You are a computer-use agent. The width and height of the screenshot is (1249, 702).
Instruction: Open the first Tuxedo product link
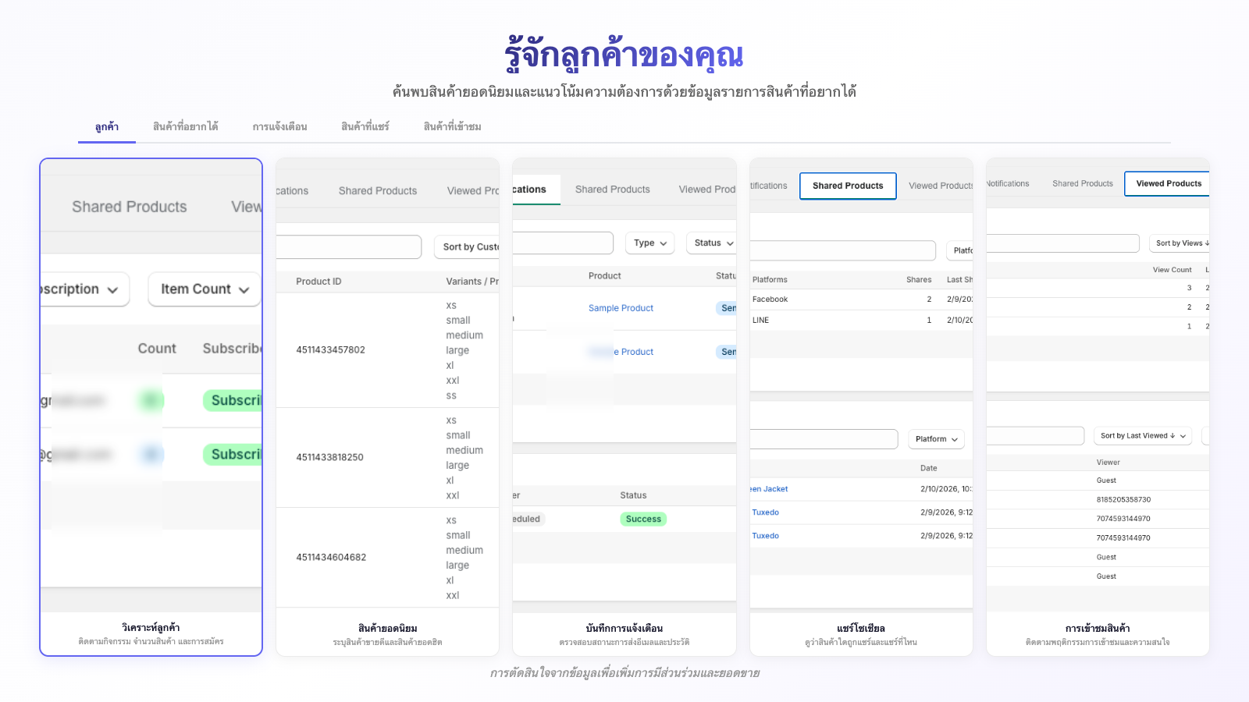point(765,512)
